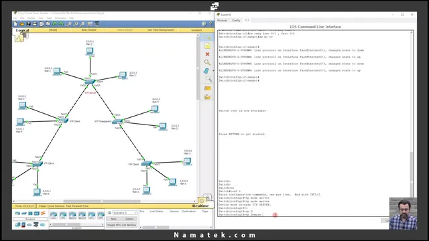Toggle the PDU List Window
This screenshot has width=429, height=241.
tap(121, 225)
